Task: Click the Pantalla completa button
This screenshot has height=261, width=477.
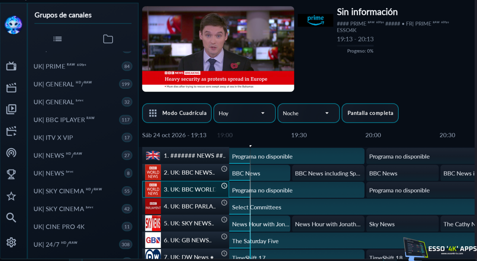Action: 370,113
